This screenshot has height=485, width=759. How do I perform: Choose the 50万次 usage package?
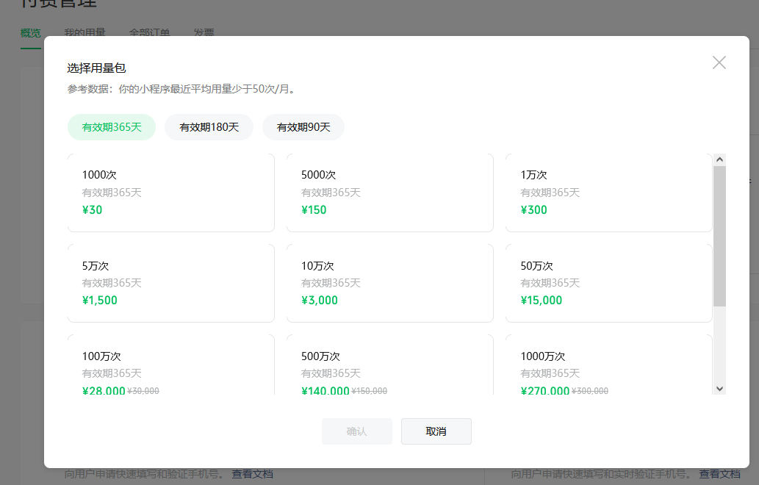(x=608, y=282)
